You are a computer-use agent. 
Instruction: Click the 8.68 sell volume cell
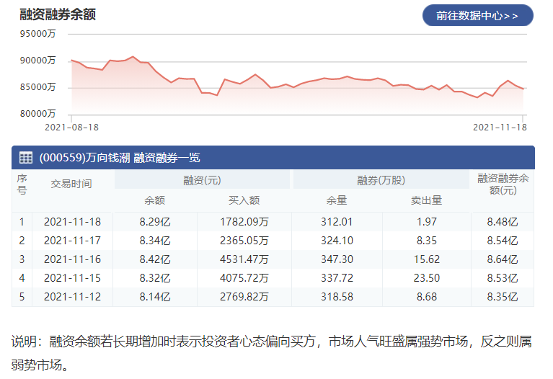[x=427, y=297]
